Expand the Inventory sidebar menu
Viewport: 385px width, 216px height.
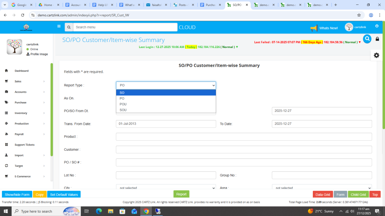click(25, 113)
